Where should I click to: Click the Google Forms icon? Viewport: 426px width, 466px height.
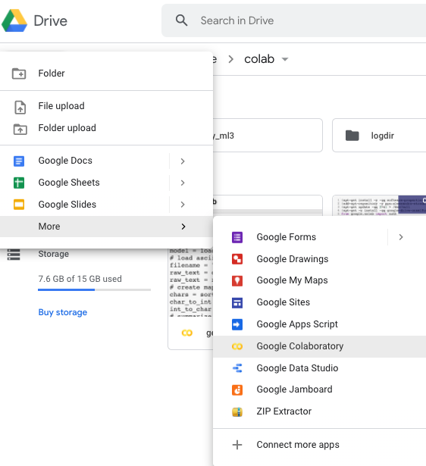237,237
